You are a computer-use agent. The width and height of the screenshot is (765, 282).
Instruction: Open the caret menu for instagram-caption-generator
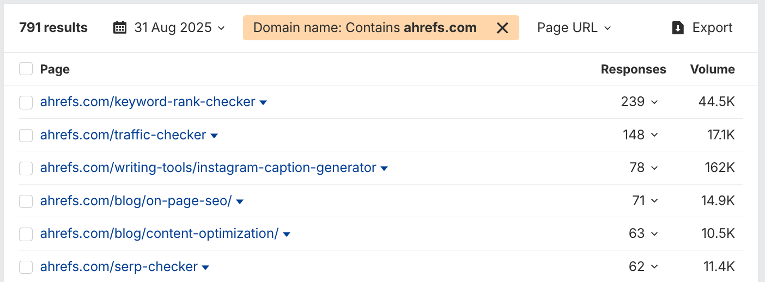pyautogui.click(x=384, y=169)
